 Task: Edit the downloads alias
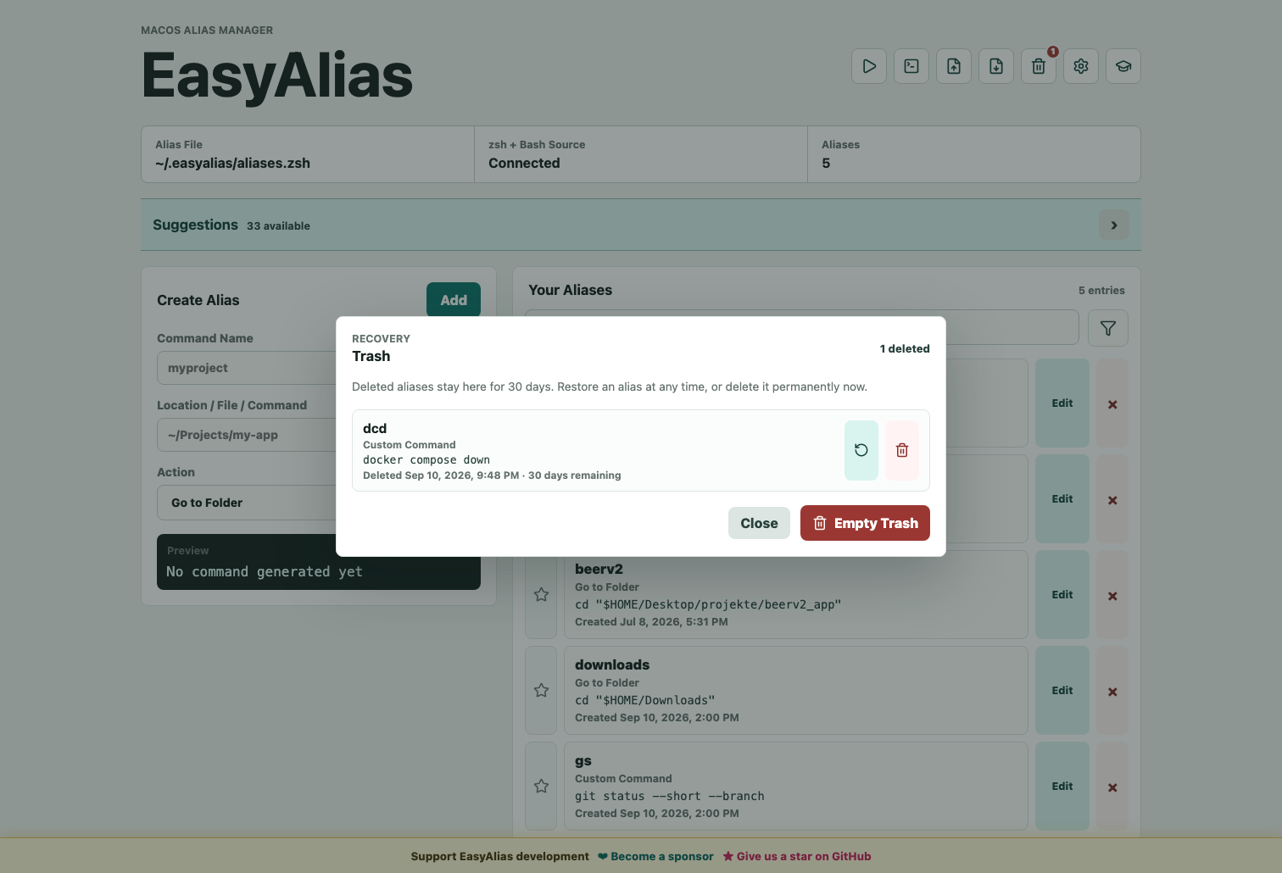point(1062,691)
